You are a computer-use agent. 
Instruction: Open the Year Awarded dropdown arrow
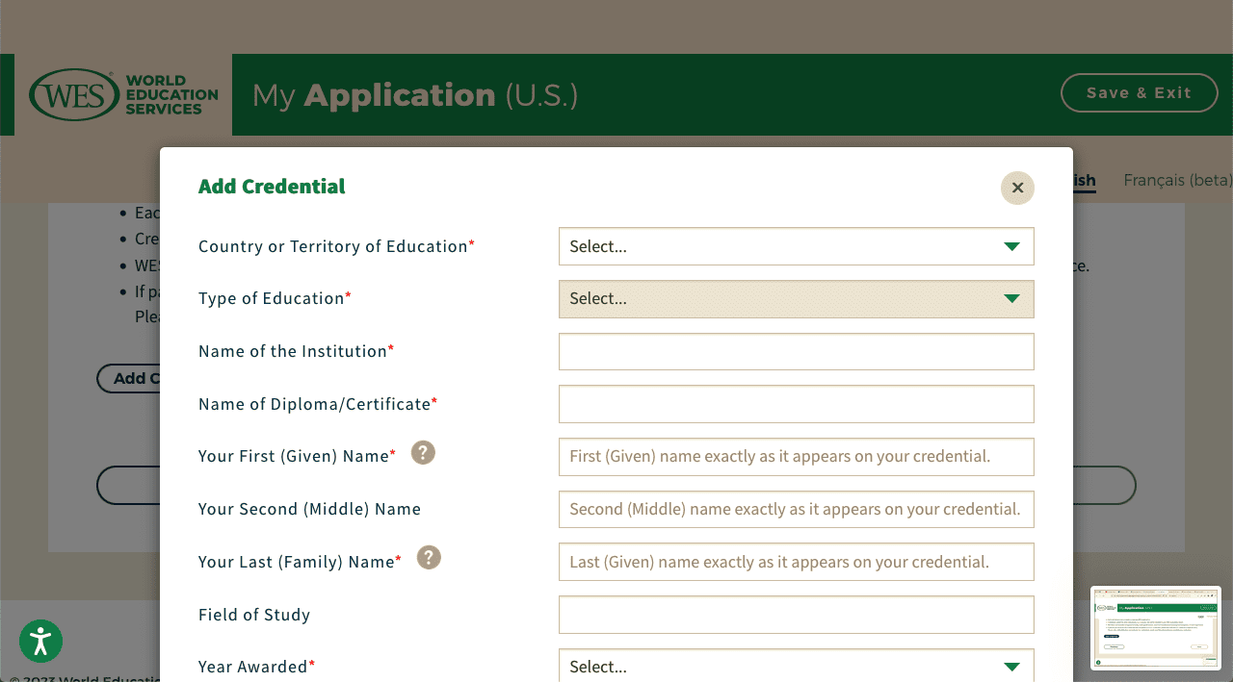[1012, 666]
